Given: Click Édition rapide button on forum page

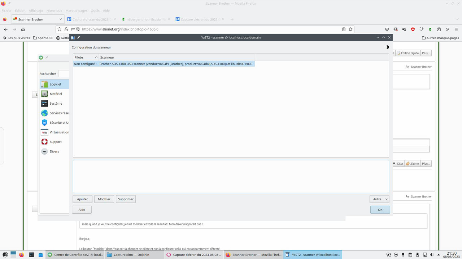Looking at the screenshot, I should pyautogui.click(x=408, y=53).
